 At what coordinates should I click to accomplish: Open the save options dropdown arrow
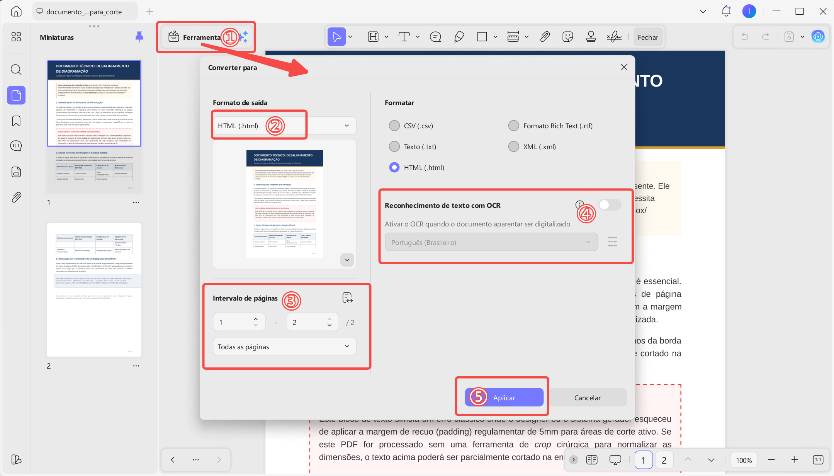click(802, 37)
